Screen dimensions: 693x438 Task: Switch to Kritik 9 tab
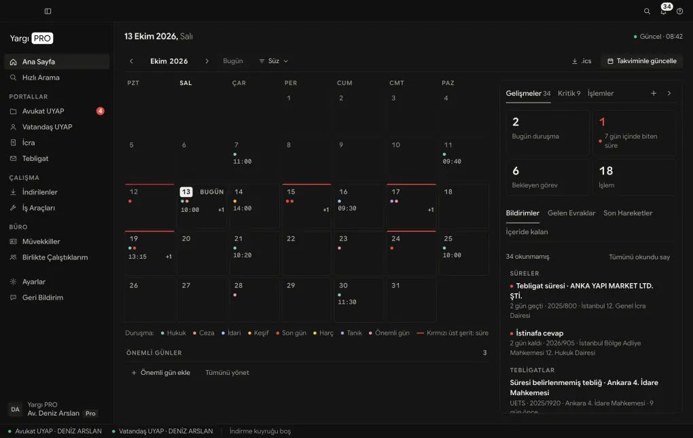[569, 93]
